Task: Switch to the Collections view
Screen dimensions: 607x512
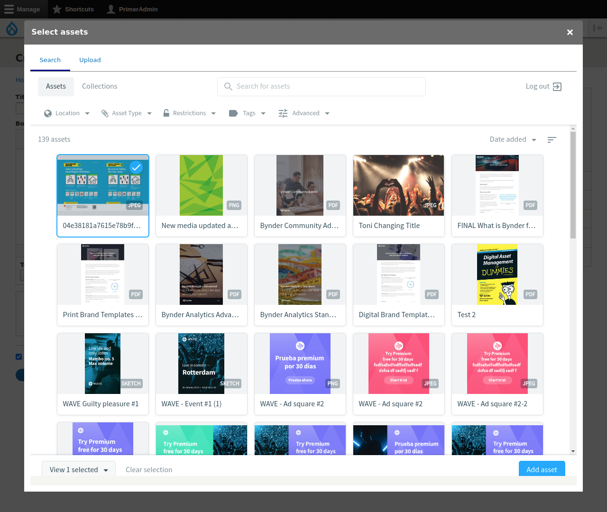Action: (x=100, y=86)
